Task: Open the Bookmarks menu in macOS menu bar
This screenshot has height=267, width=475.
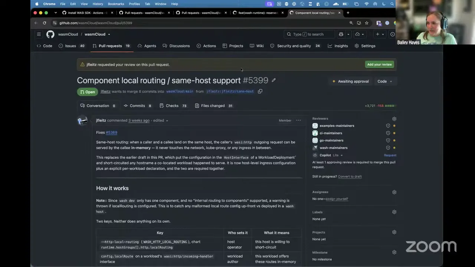Action: 116,4
